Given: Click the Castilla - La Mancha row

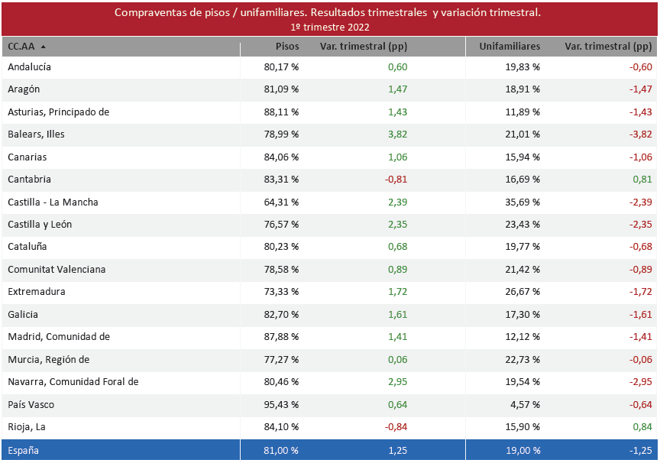Looking at the screenshot, I should click(x=53, y=202).
